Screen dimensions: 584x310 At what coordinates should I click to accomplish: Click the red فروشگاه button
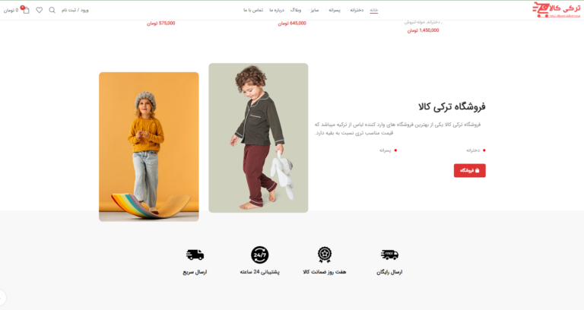(x=470, y=170)
